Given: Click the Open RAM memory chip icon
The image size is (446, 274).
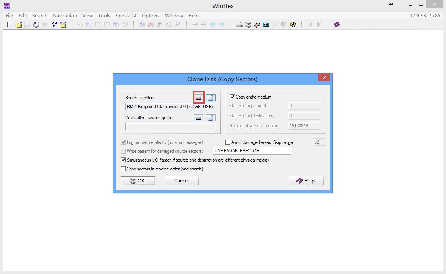Looking at the screenshot, I should point(257,25).
